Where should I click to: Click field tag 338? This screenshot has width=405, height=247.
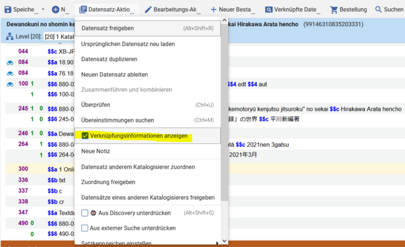[23, 202]
